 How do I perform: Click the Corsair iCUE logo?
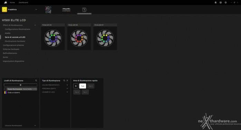(6, 2)
